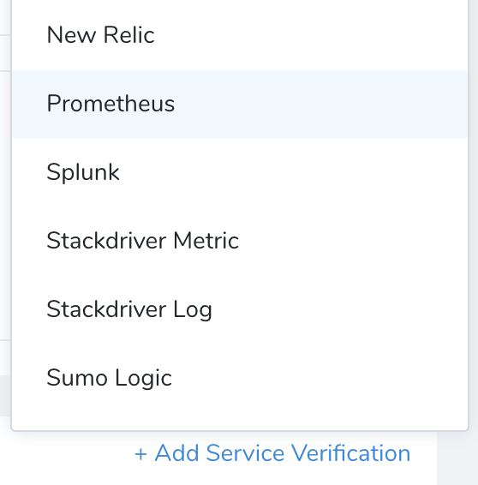Image resolution: width=478 pixels, height=485 pixels.
Task: Click the word Log in Stackdriver Log
Action: pos(193,310)
